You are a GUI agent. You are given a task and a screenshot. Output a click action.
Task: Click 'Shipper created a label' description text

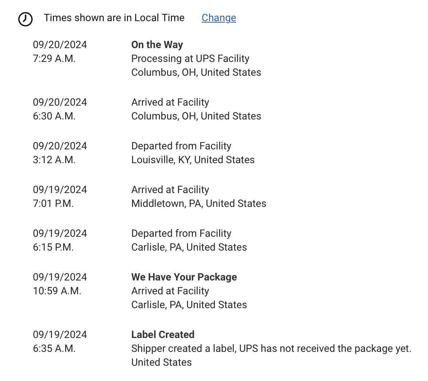click(271, 349)
